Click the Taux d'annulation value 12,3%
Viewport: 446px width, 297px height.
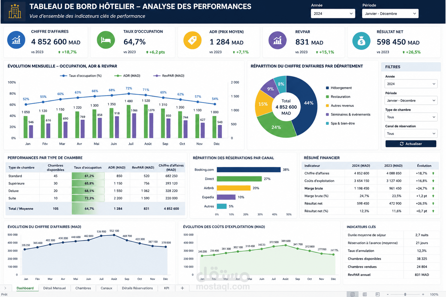422,251
